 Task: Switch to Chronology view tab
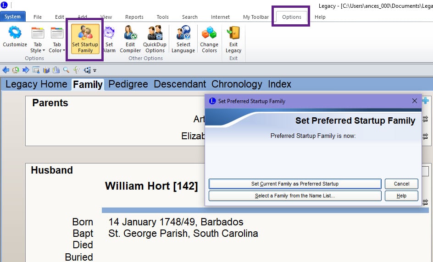(x=237, y=84)
